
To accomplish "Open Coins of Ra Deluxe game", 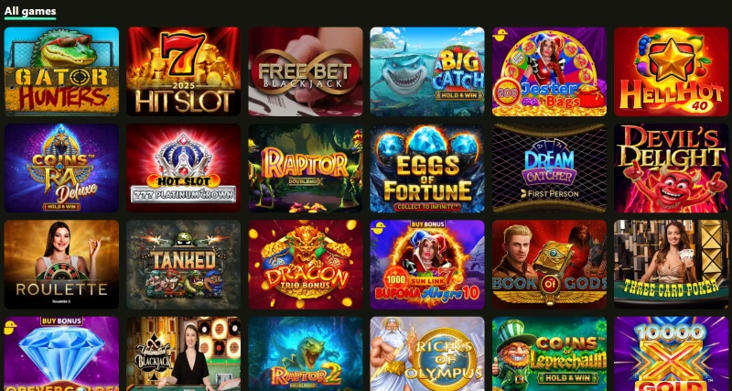I will coord(61,168).
